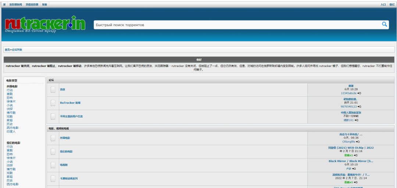Open the 卡通和动画系列 forum
The image size is (397, 188).
click(69, 178)
